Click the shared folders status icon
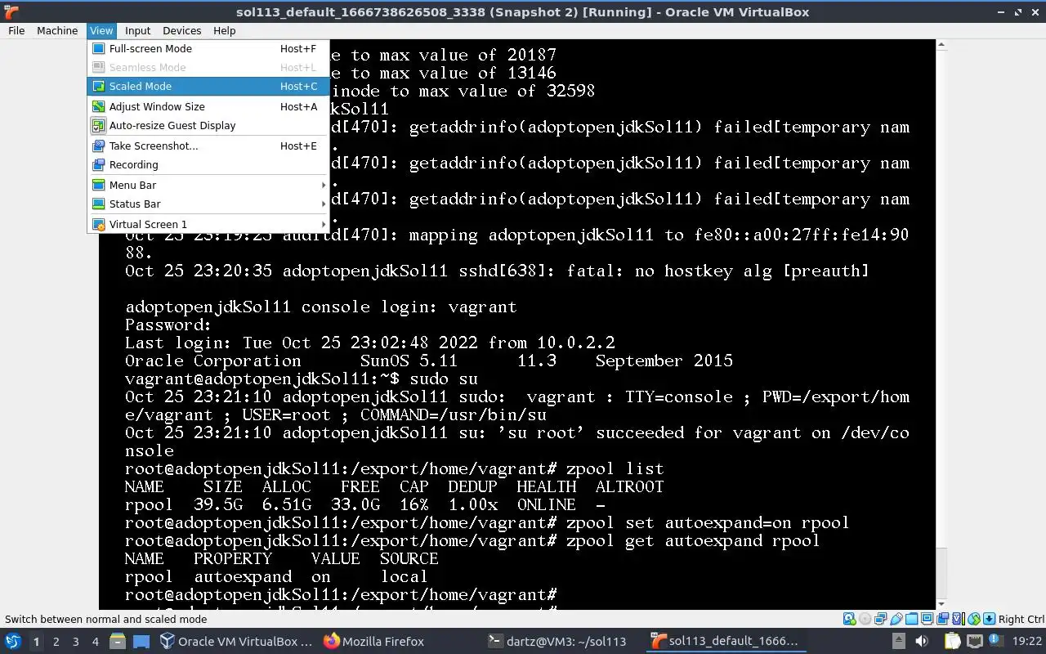The height and width of the screenshot is (654, 1046). click(x=911, y=619)
